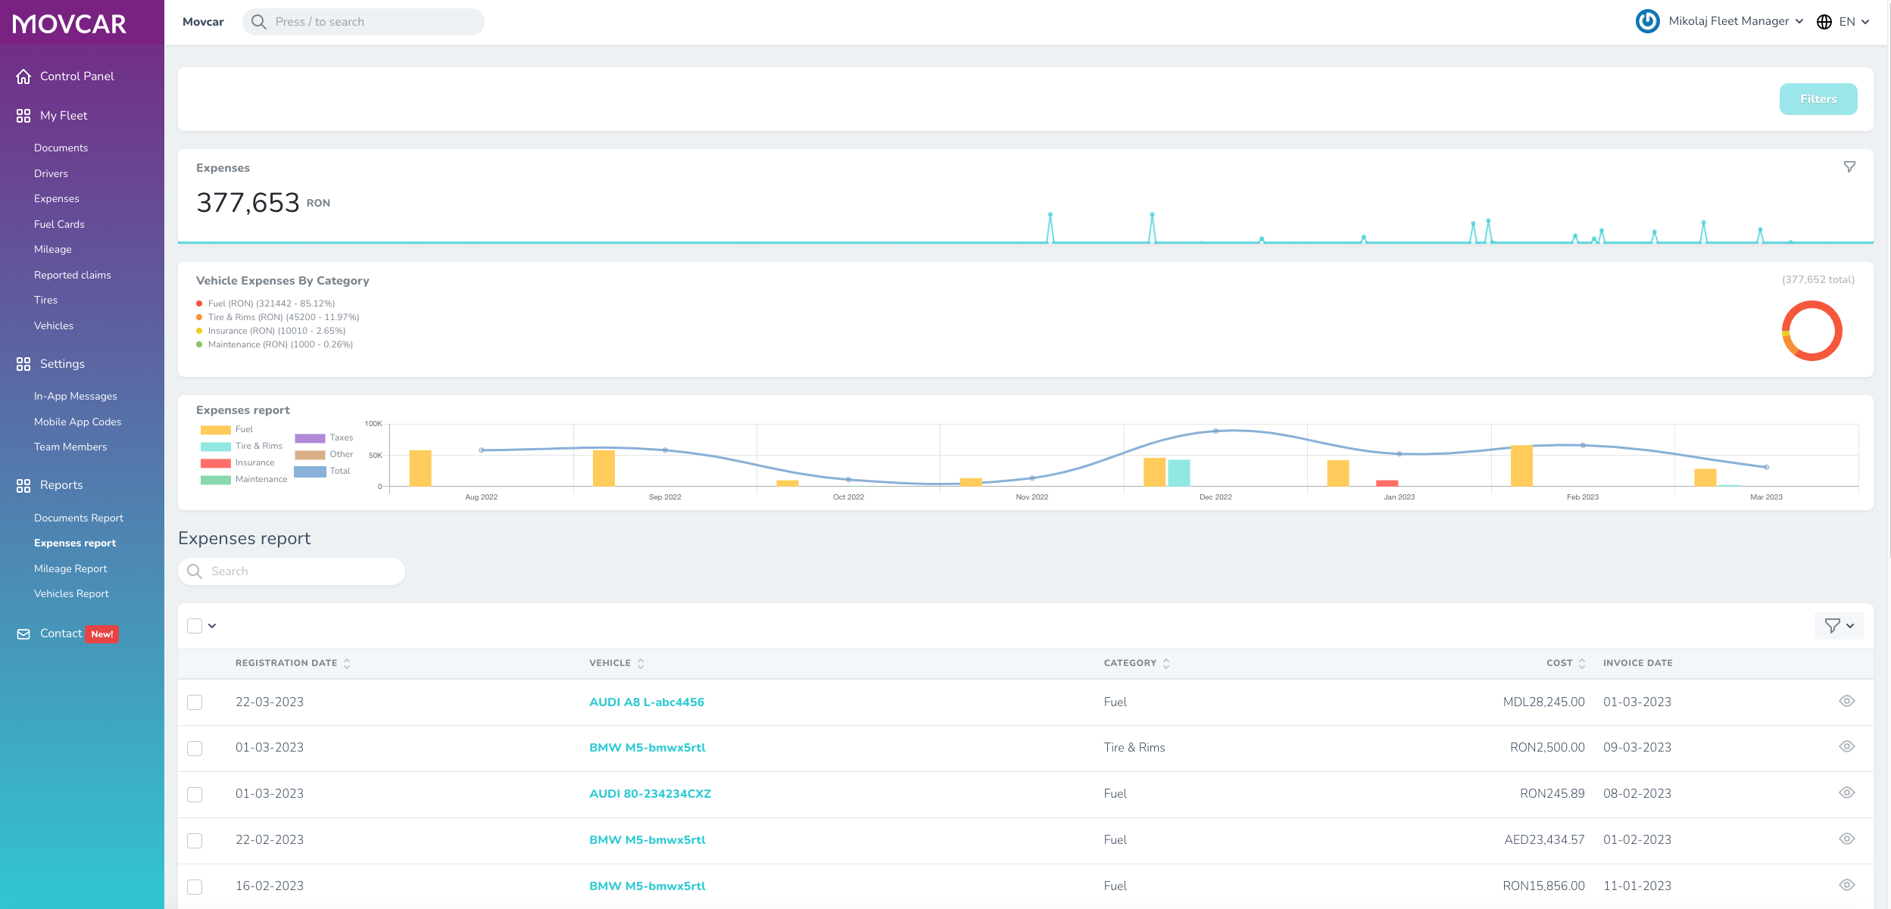Check the box for 22-03-2023 row
This screenshot has height=909, width=1891.
[195, 702]
